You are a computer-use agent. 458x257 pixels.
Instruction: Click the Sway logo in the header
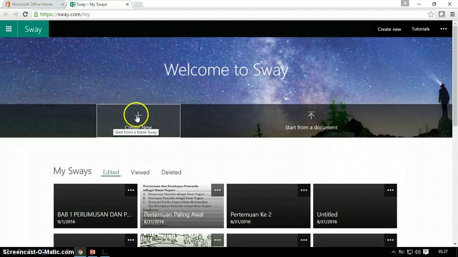pyautogui.click(x=33, y=29)
